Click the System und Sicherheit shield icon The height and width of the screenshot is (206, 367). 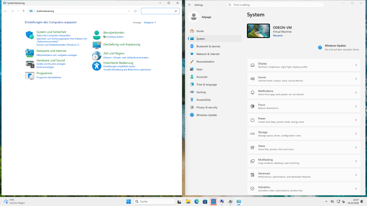coord(29,35)
